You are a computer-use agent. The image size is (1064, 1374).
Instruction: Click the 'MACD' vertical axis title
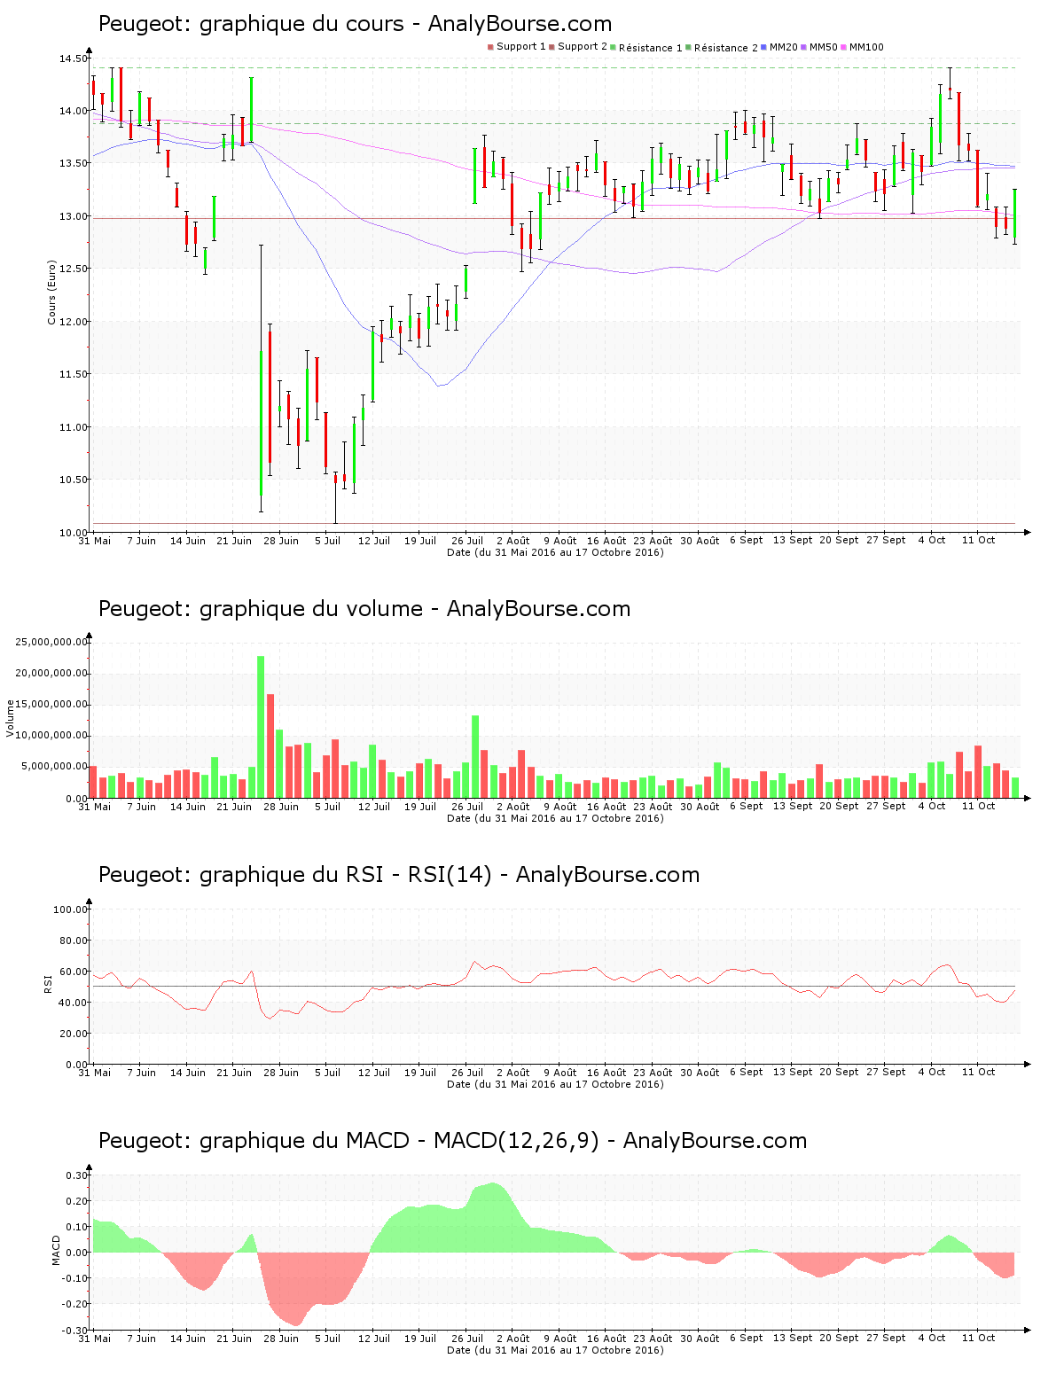click(x=57, y=1250)
